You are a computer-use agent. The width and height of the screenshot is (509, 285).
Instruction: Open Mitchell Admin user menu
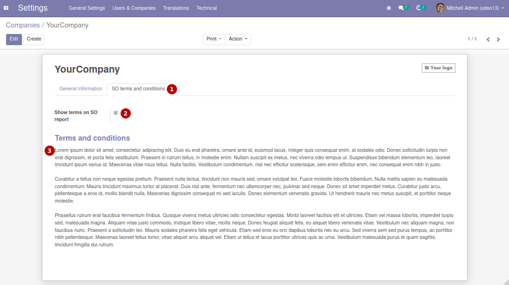click(x=470, y=8)
